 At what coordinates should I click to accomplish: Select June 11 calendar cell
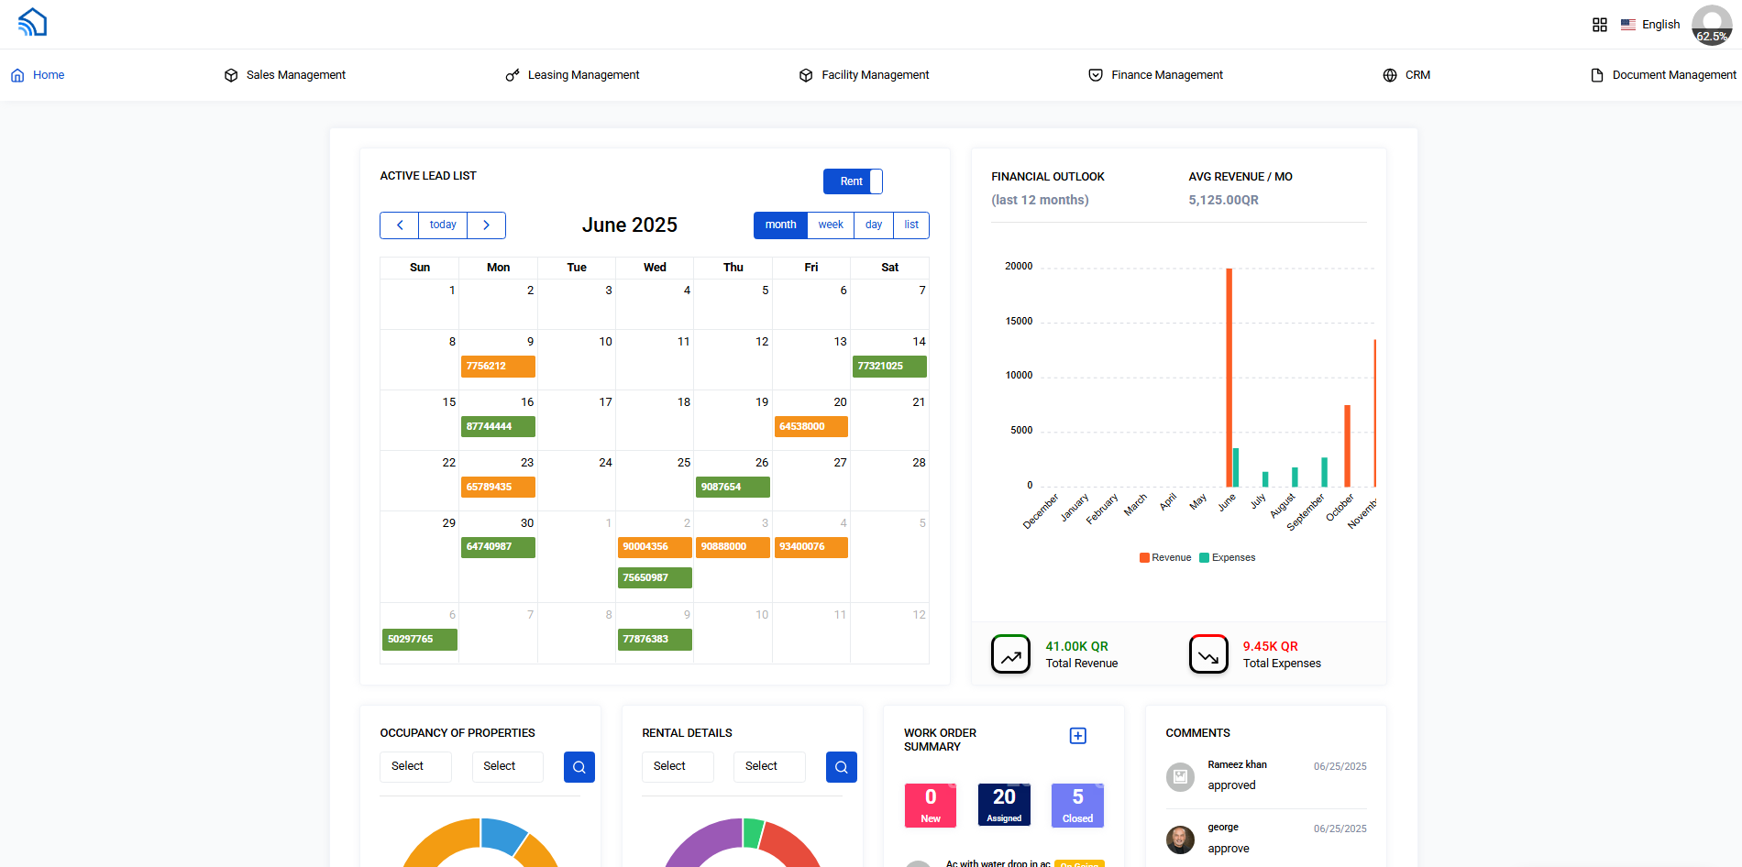click(x=655, y=359)
